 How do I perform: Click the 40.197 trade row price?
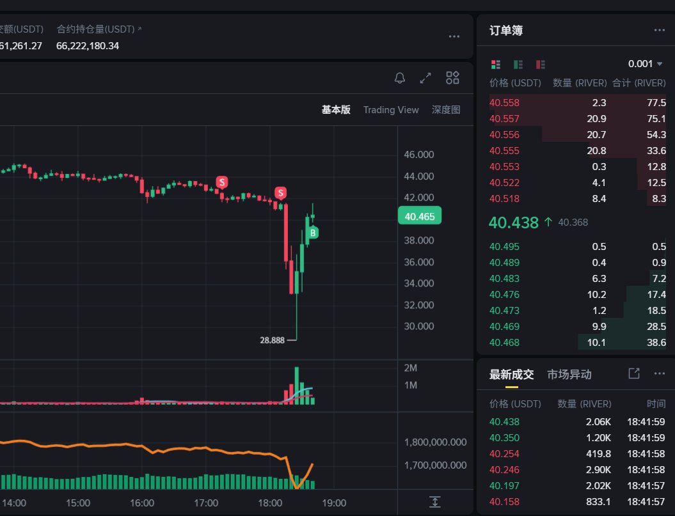pyautogui.click(x=505, y=486)
